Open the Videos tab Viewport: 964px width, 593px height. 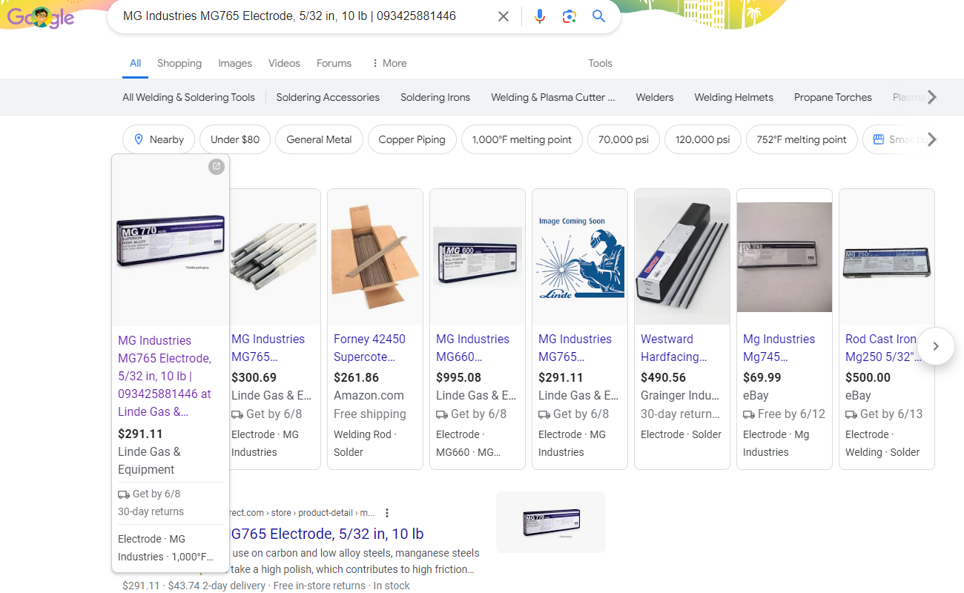pos(284,63)
